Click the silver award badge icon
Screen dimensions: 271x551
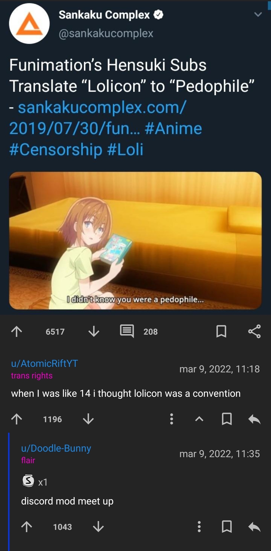[x=28, y=481]
